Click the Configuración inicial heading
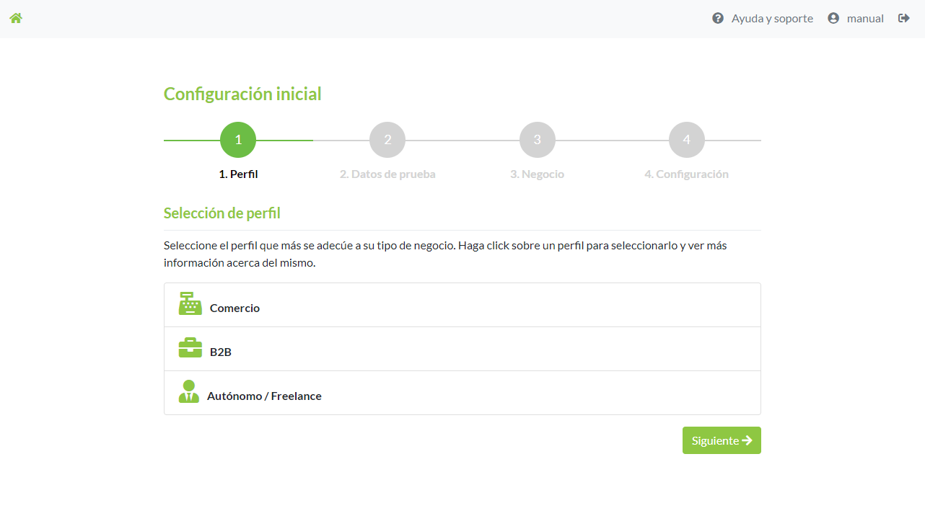Viewport: 925px width, 516px height. point(242,94)
